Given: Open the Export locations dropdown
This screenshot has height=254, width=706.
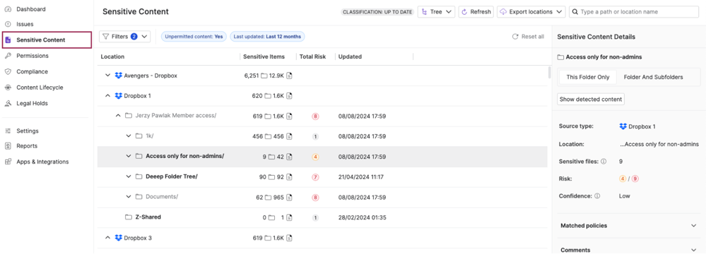Looking at the screenshot, I should (531, 12).
